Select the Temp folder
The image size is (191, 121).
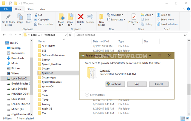point(44,100)
